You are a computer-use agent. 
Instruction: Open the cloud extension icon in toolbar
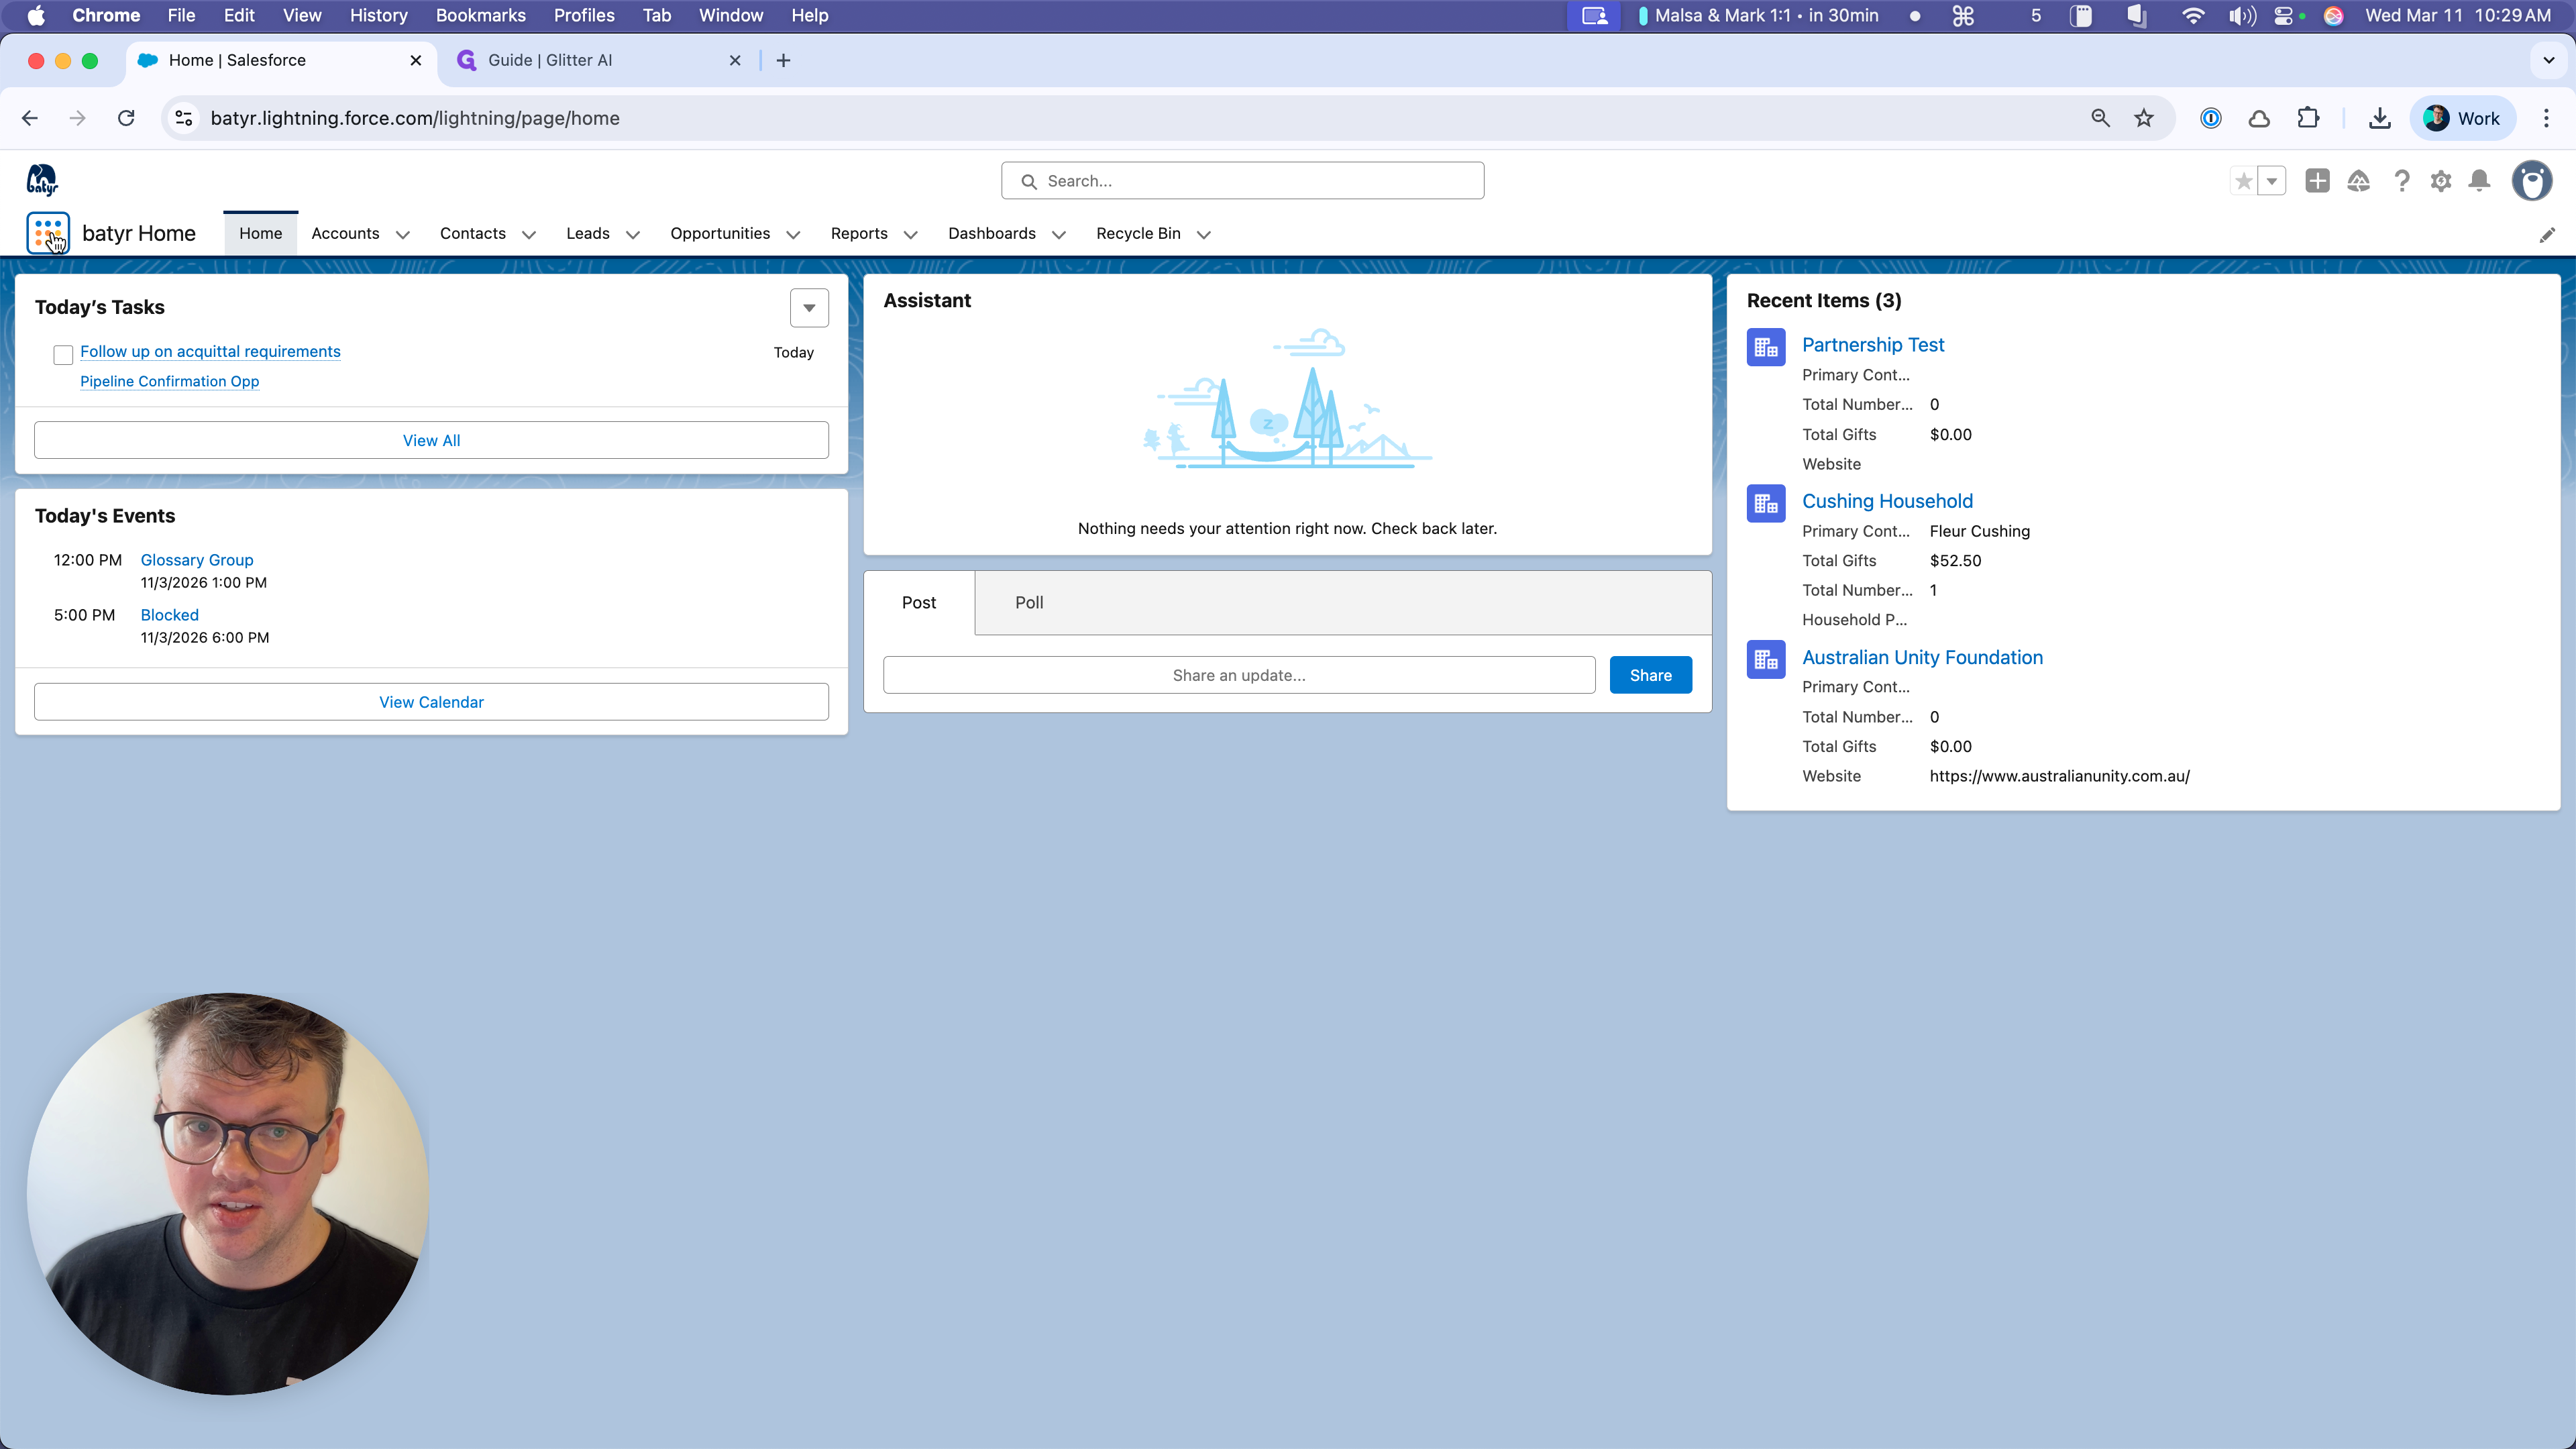coord(2259,118)
